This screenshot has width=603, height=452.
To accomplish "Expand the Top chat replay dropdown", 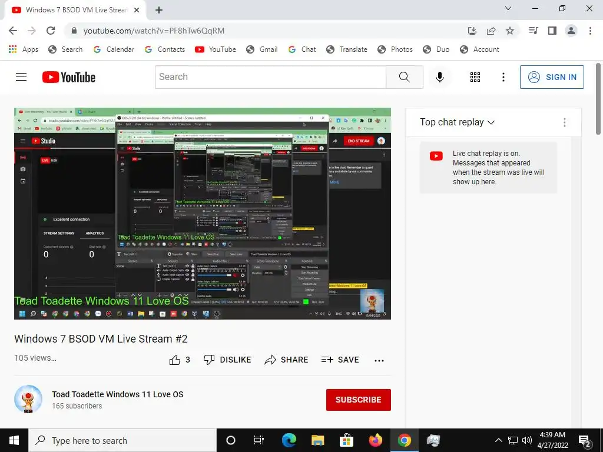I will [x=457, y=122].
